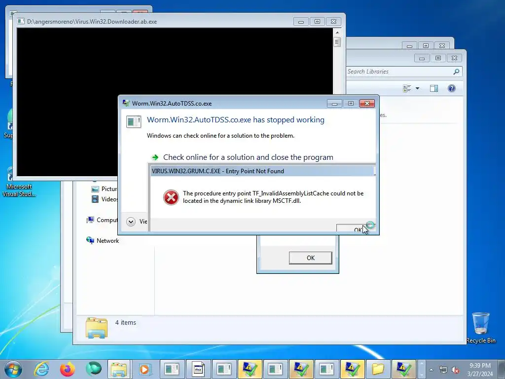The image size is (505, 379).
Task: Select Computer in the navigation pane
Action: (x=102, y=220)
